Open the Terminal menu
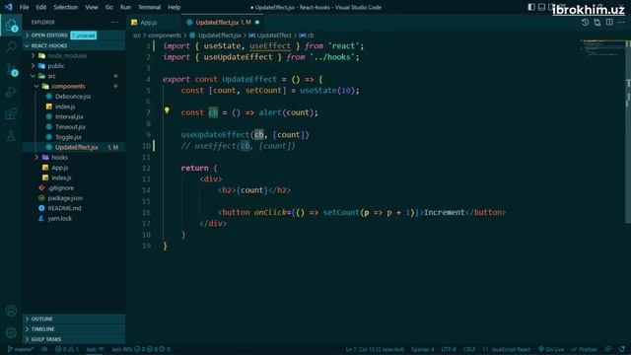Viewport: 631px width, 355px height. [x=149, y=7]
